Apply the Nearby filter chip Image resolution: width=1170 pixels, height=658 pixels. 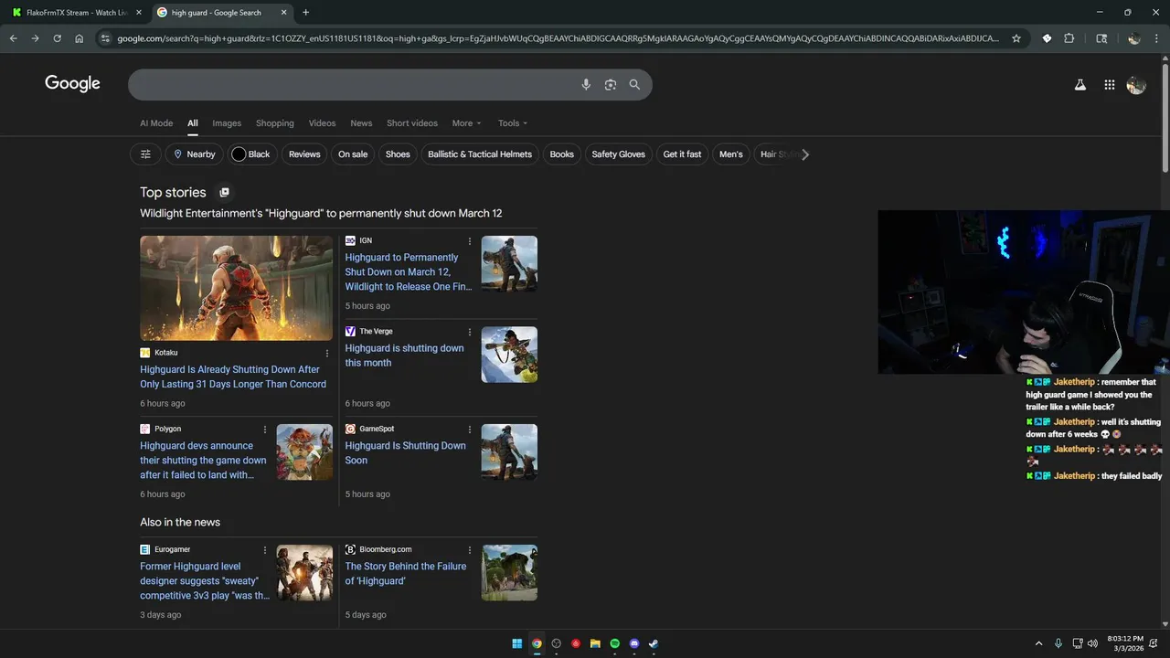point(195,154)
